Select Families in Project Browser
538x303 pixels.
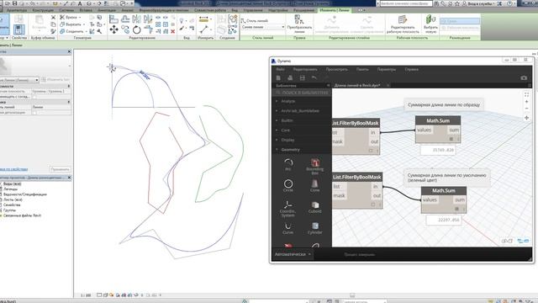12,205
